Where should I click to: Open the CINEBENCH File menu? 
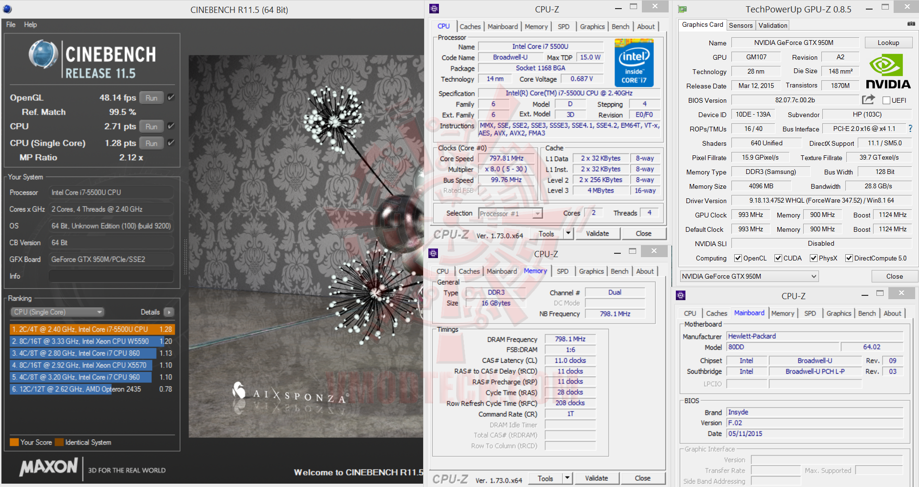[x=11, y=24]
